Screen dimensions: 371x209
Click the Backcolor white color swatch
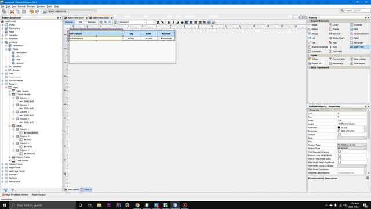[339, 131]
